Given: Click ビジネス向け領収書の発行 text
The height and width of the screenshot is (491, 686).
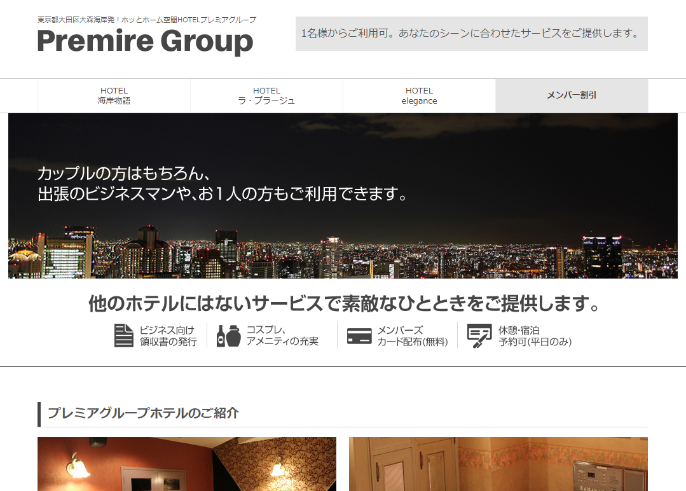Looking at the screenshot, I should coord(168,336).
